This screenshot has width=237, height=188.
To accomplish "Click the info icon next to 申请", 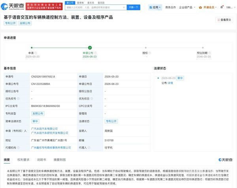I will [x=36, y=53].
